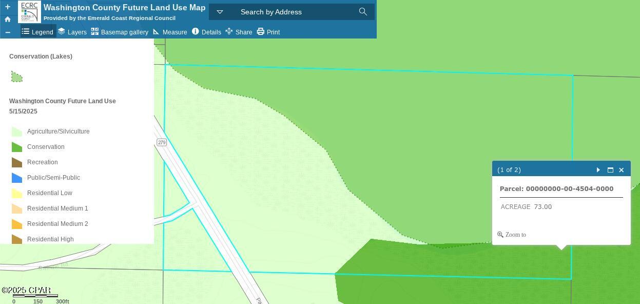Close the parcel information popup
Viewport: 640px width, 304px height.
click(x=621, y=169)
